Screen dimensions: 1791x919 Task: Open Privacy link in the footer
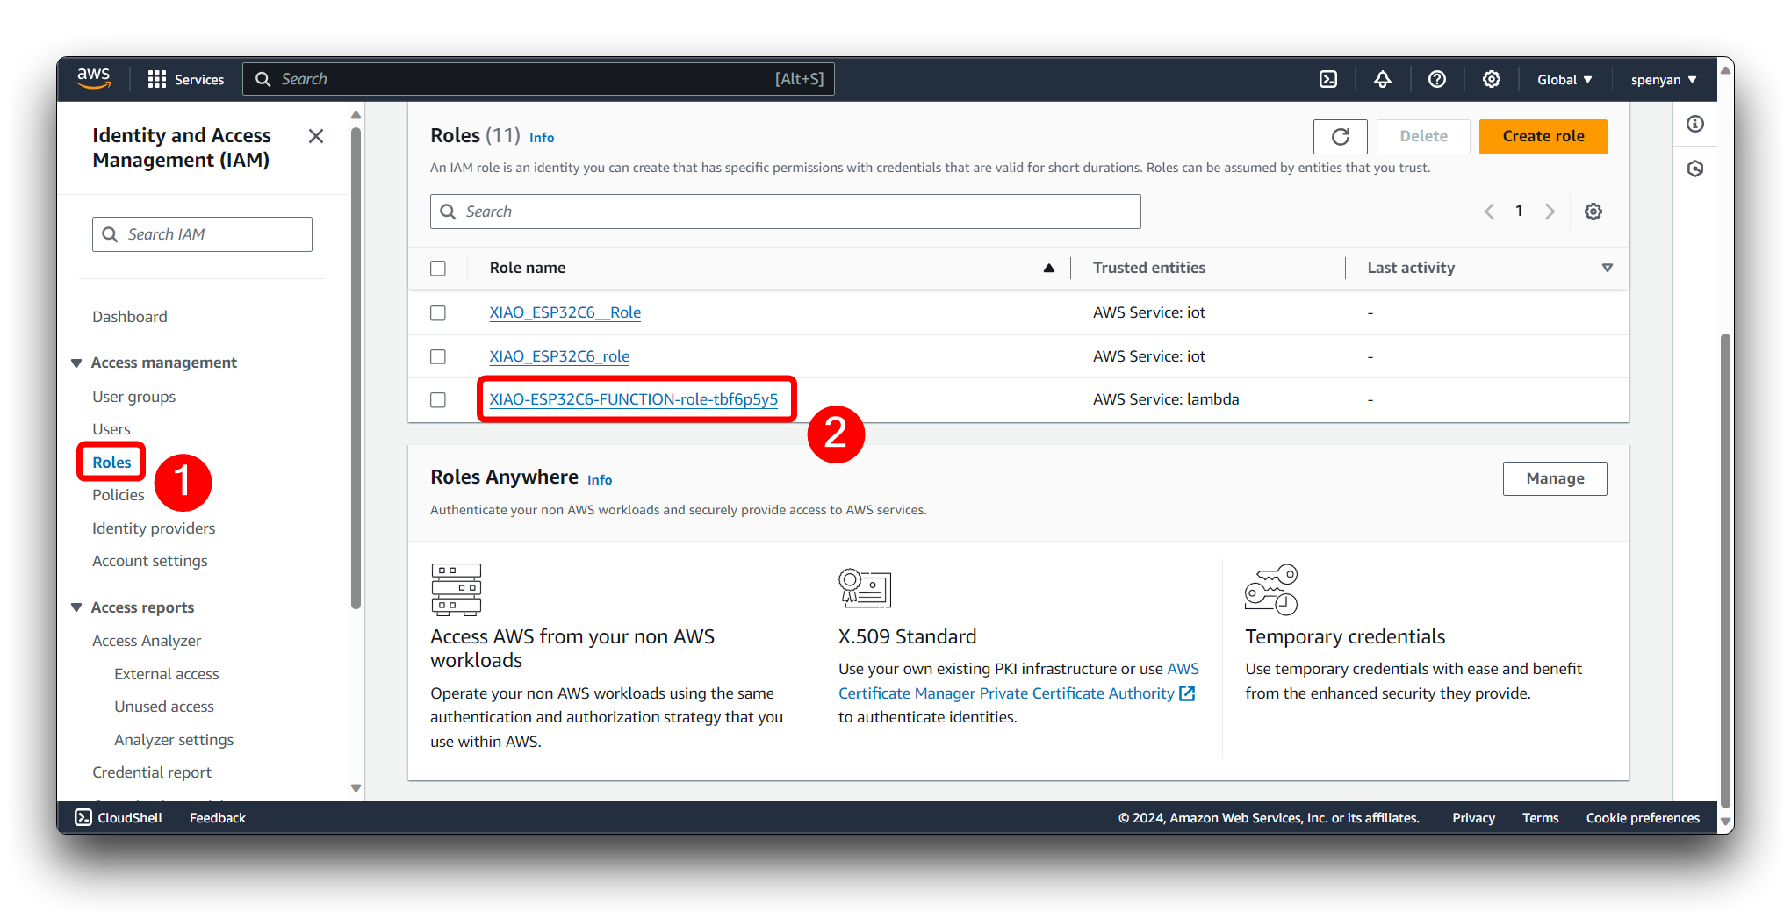tap(1473, 817)
